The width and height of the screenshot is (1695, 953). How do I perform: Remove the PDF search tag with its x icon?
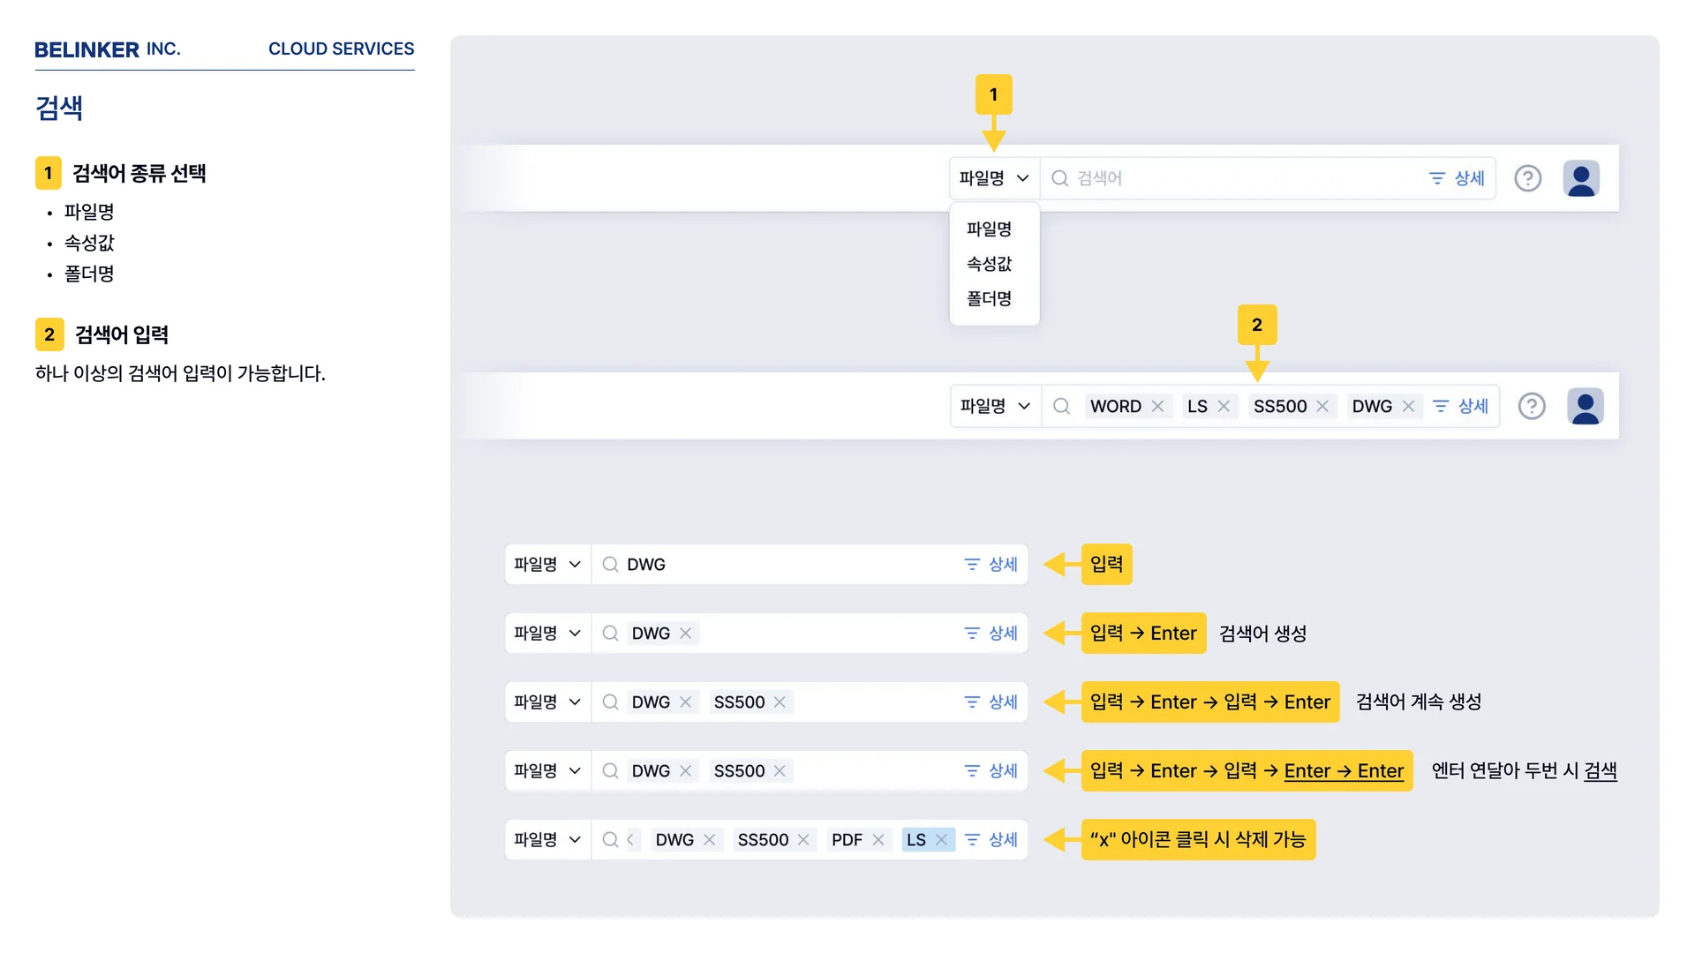coord(878,840)
